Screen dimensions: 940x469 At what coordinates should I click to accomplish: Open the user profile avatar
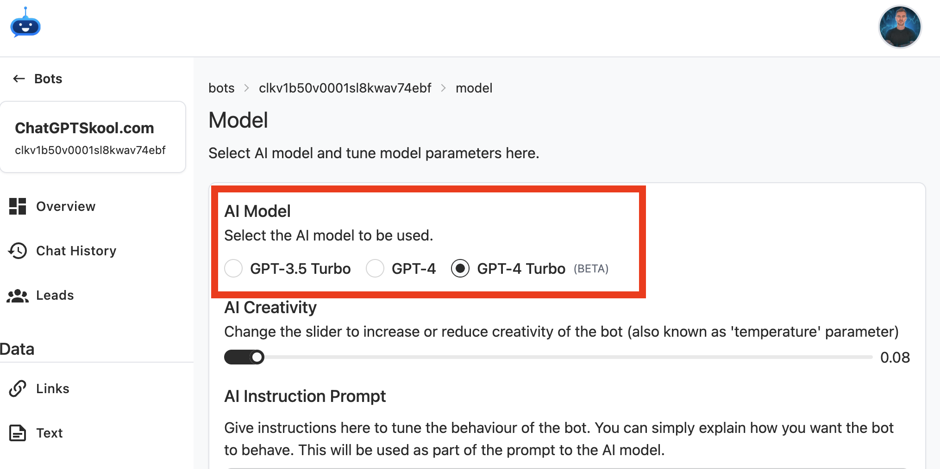click(x=900, y=27)
